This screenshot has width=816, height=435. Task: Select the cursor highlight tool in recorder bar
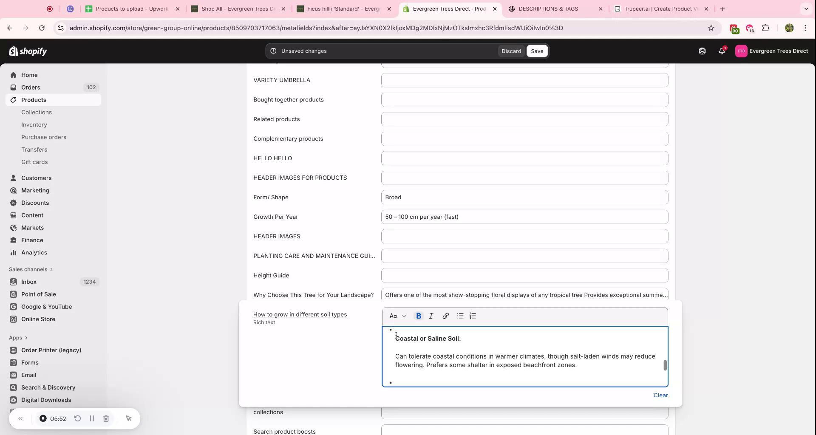click(129, 418)
